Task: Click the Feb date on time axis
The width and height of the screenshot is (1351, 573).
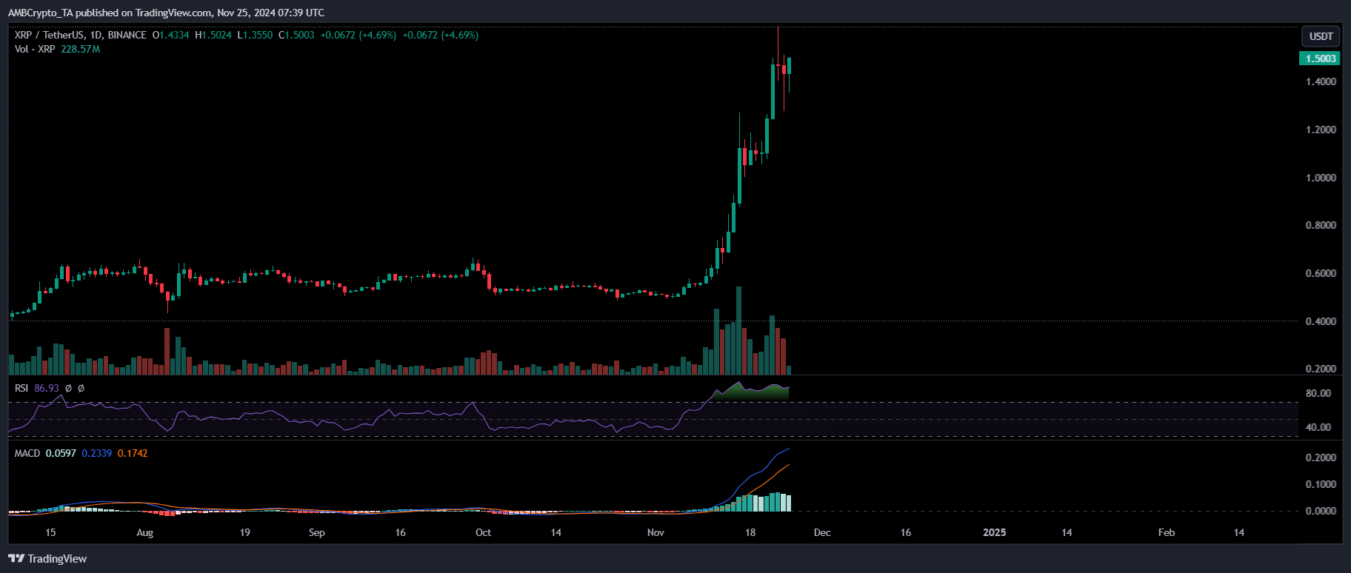Action: 1167,532
